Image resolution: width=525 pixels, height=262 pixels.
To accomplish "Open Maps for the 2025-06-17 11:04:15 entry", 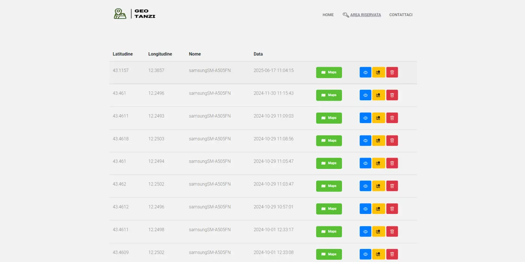I will click(329, 72).
